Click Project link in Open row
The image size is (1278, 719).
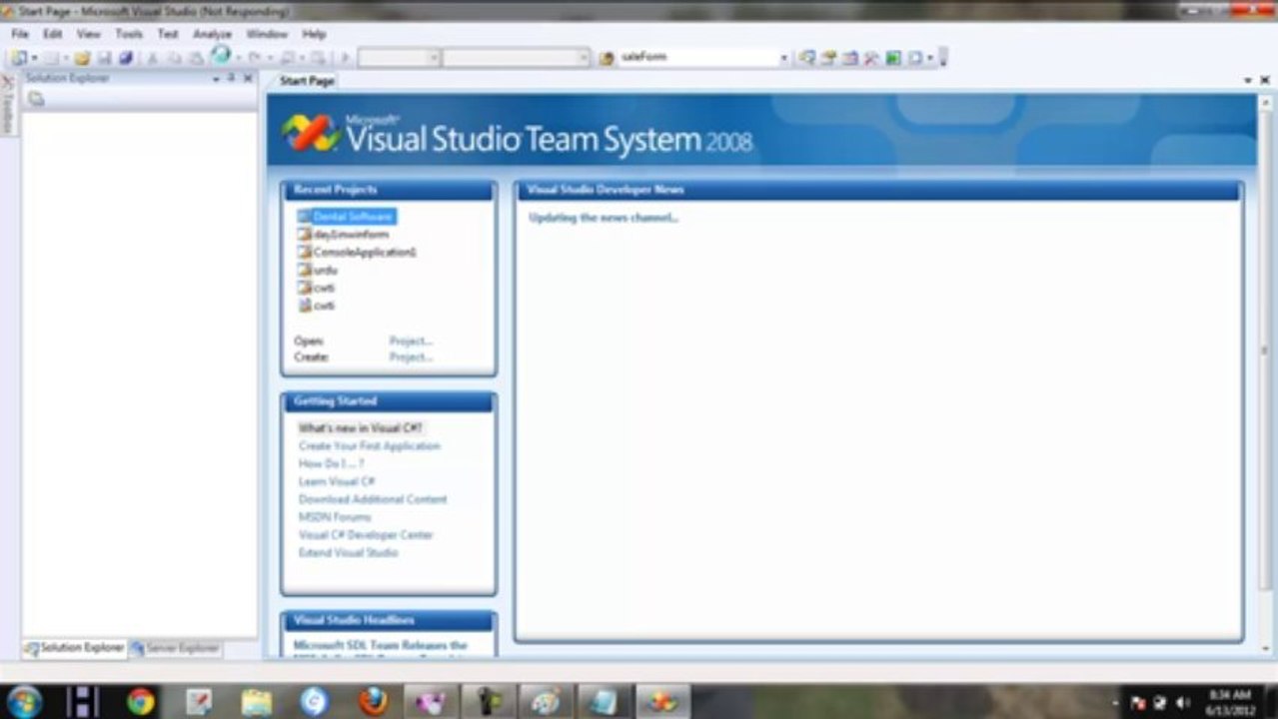pyautogui.click(x=411, y=341)
